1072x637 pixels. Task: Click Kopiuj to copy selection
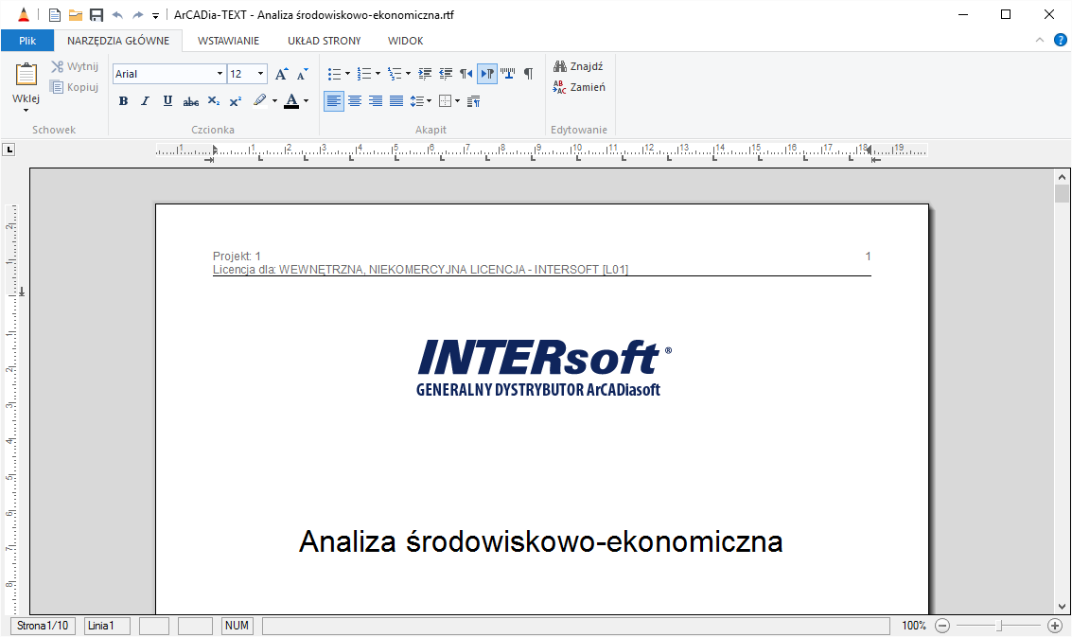(x=75, y=87)
